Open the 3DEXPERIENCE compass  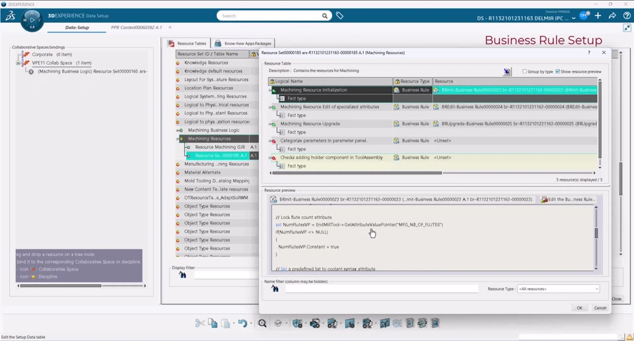[32, 20]
